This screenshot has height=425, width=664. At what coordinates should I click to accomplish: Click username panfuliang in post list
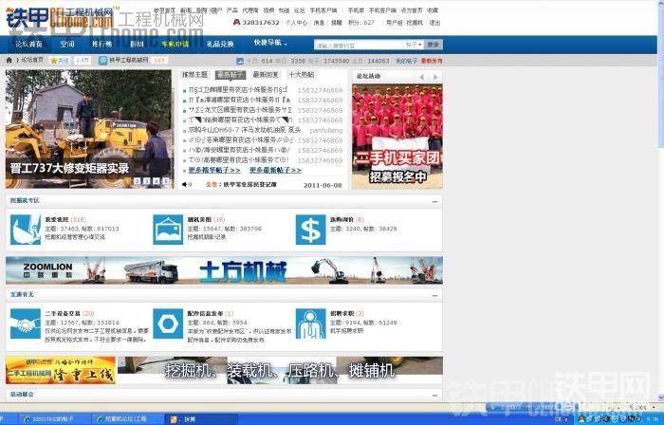pos(325,130)
